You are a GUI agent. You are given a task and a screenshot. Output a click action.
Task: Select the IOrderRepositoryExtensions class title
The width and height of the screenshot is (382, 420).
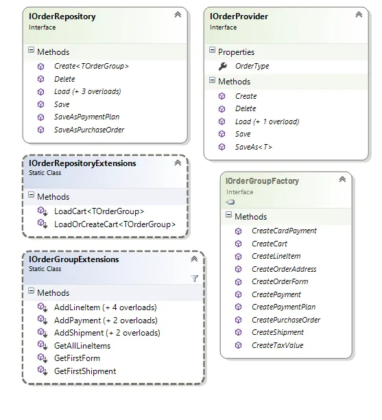click(x=82, y=163)
